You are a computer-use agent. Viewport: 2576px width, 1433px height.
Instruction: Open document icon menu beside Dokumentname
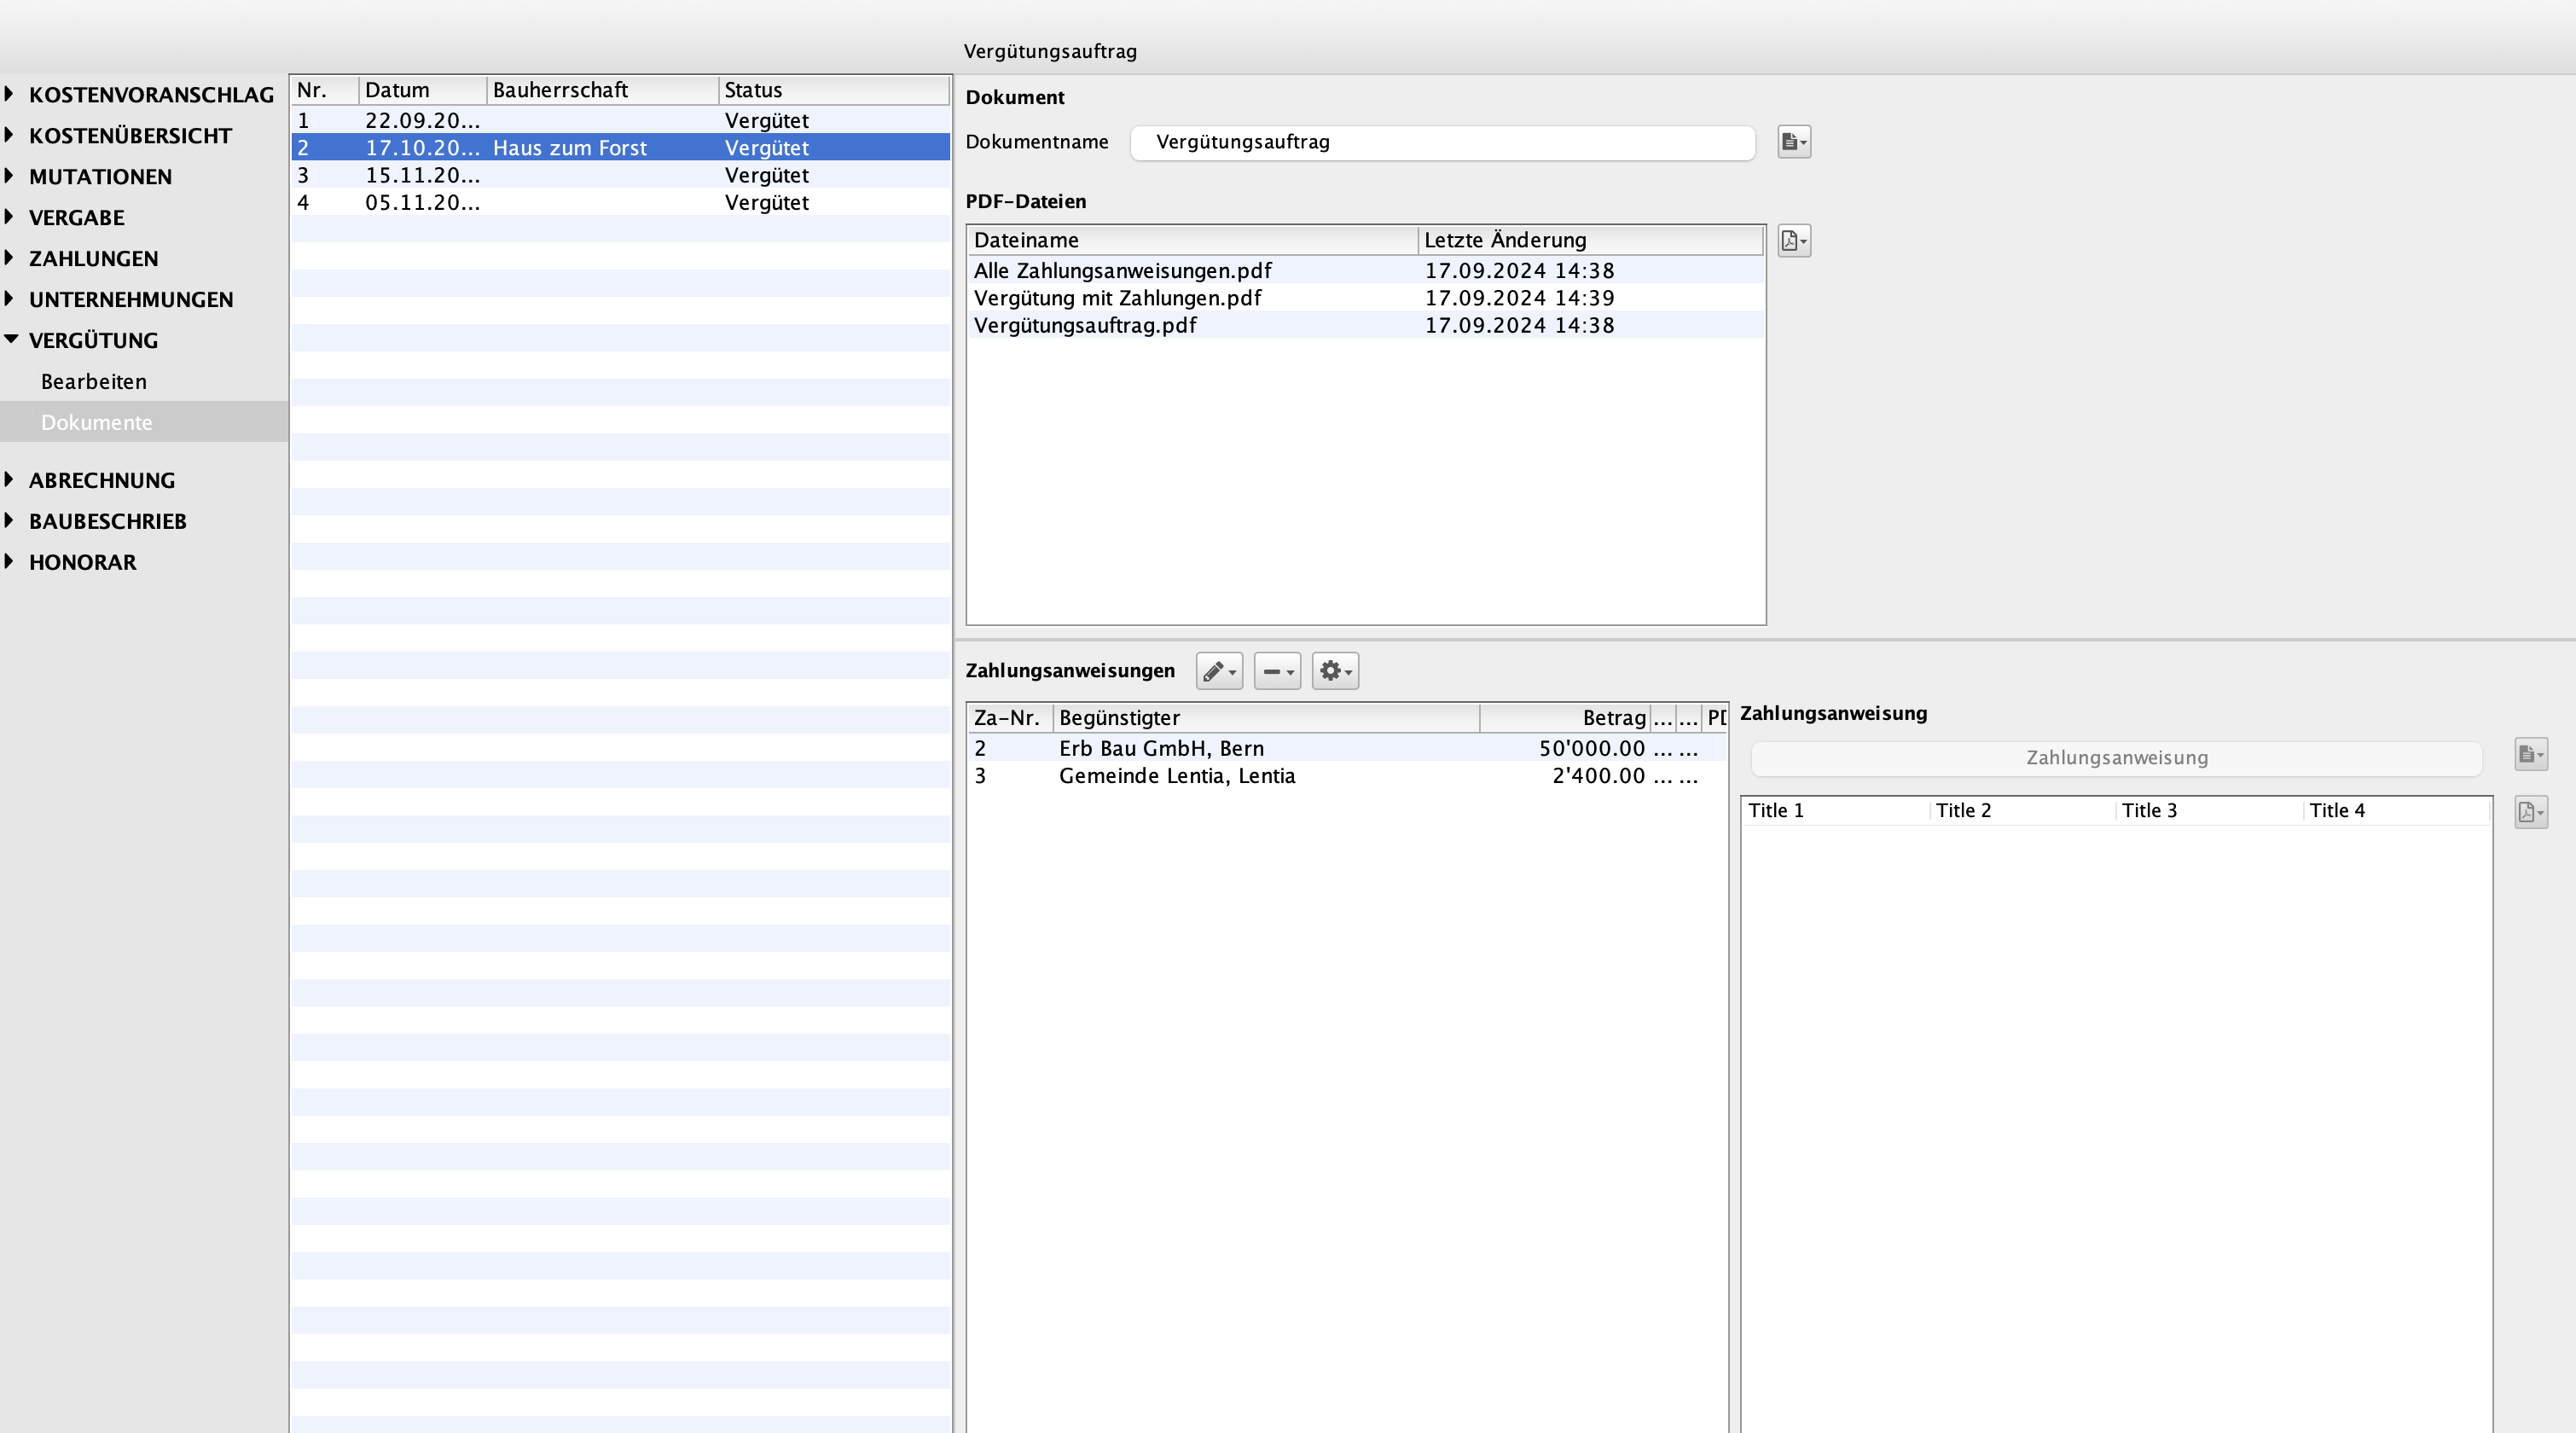tap(1794, 142)
